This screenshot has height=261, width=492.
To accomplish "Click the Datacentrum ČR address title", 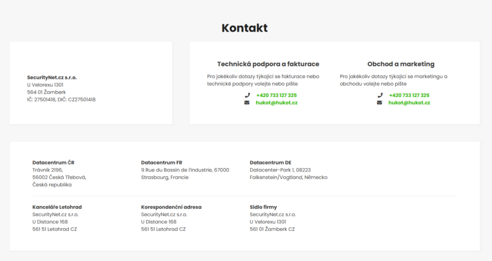I will click(54, 163).
